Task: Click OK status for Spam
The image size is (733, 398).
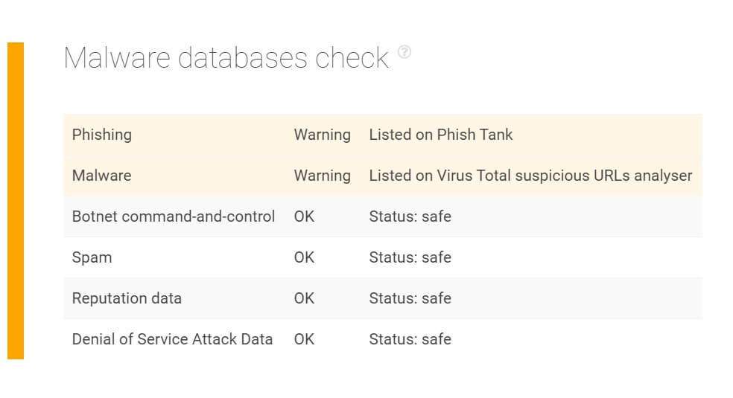Action: tap(305, 257)
